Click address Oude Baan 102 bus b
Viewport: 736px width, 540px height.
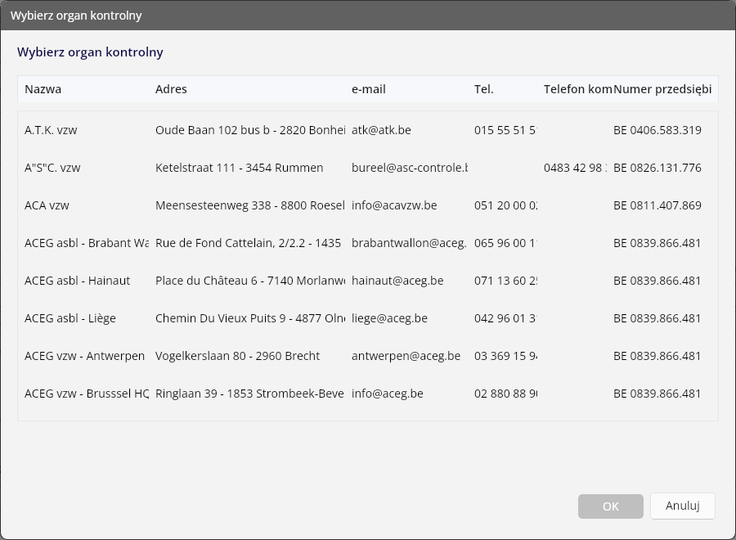point(250,130)
